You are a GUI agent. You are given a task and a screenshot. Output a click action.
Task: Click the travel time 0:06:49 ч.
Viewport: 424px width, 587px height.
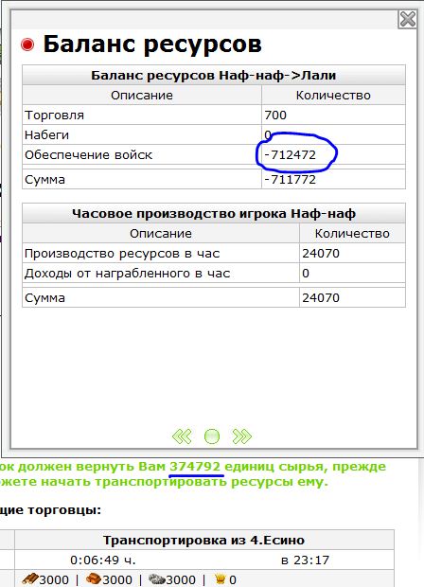103,560
